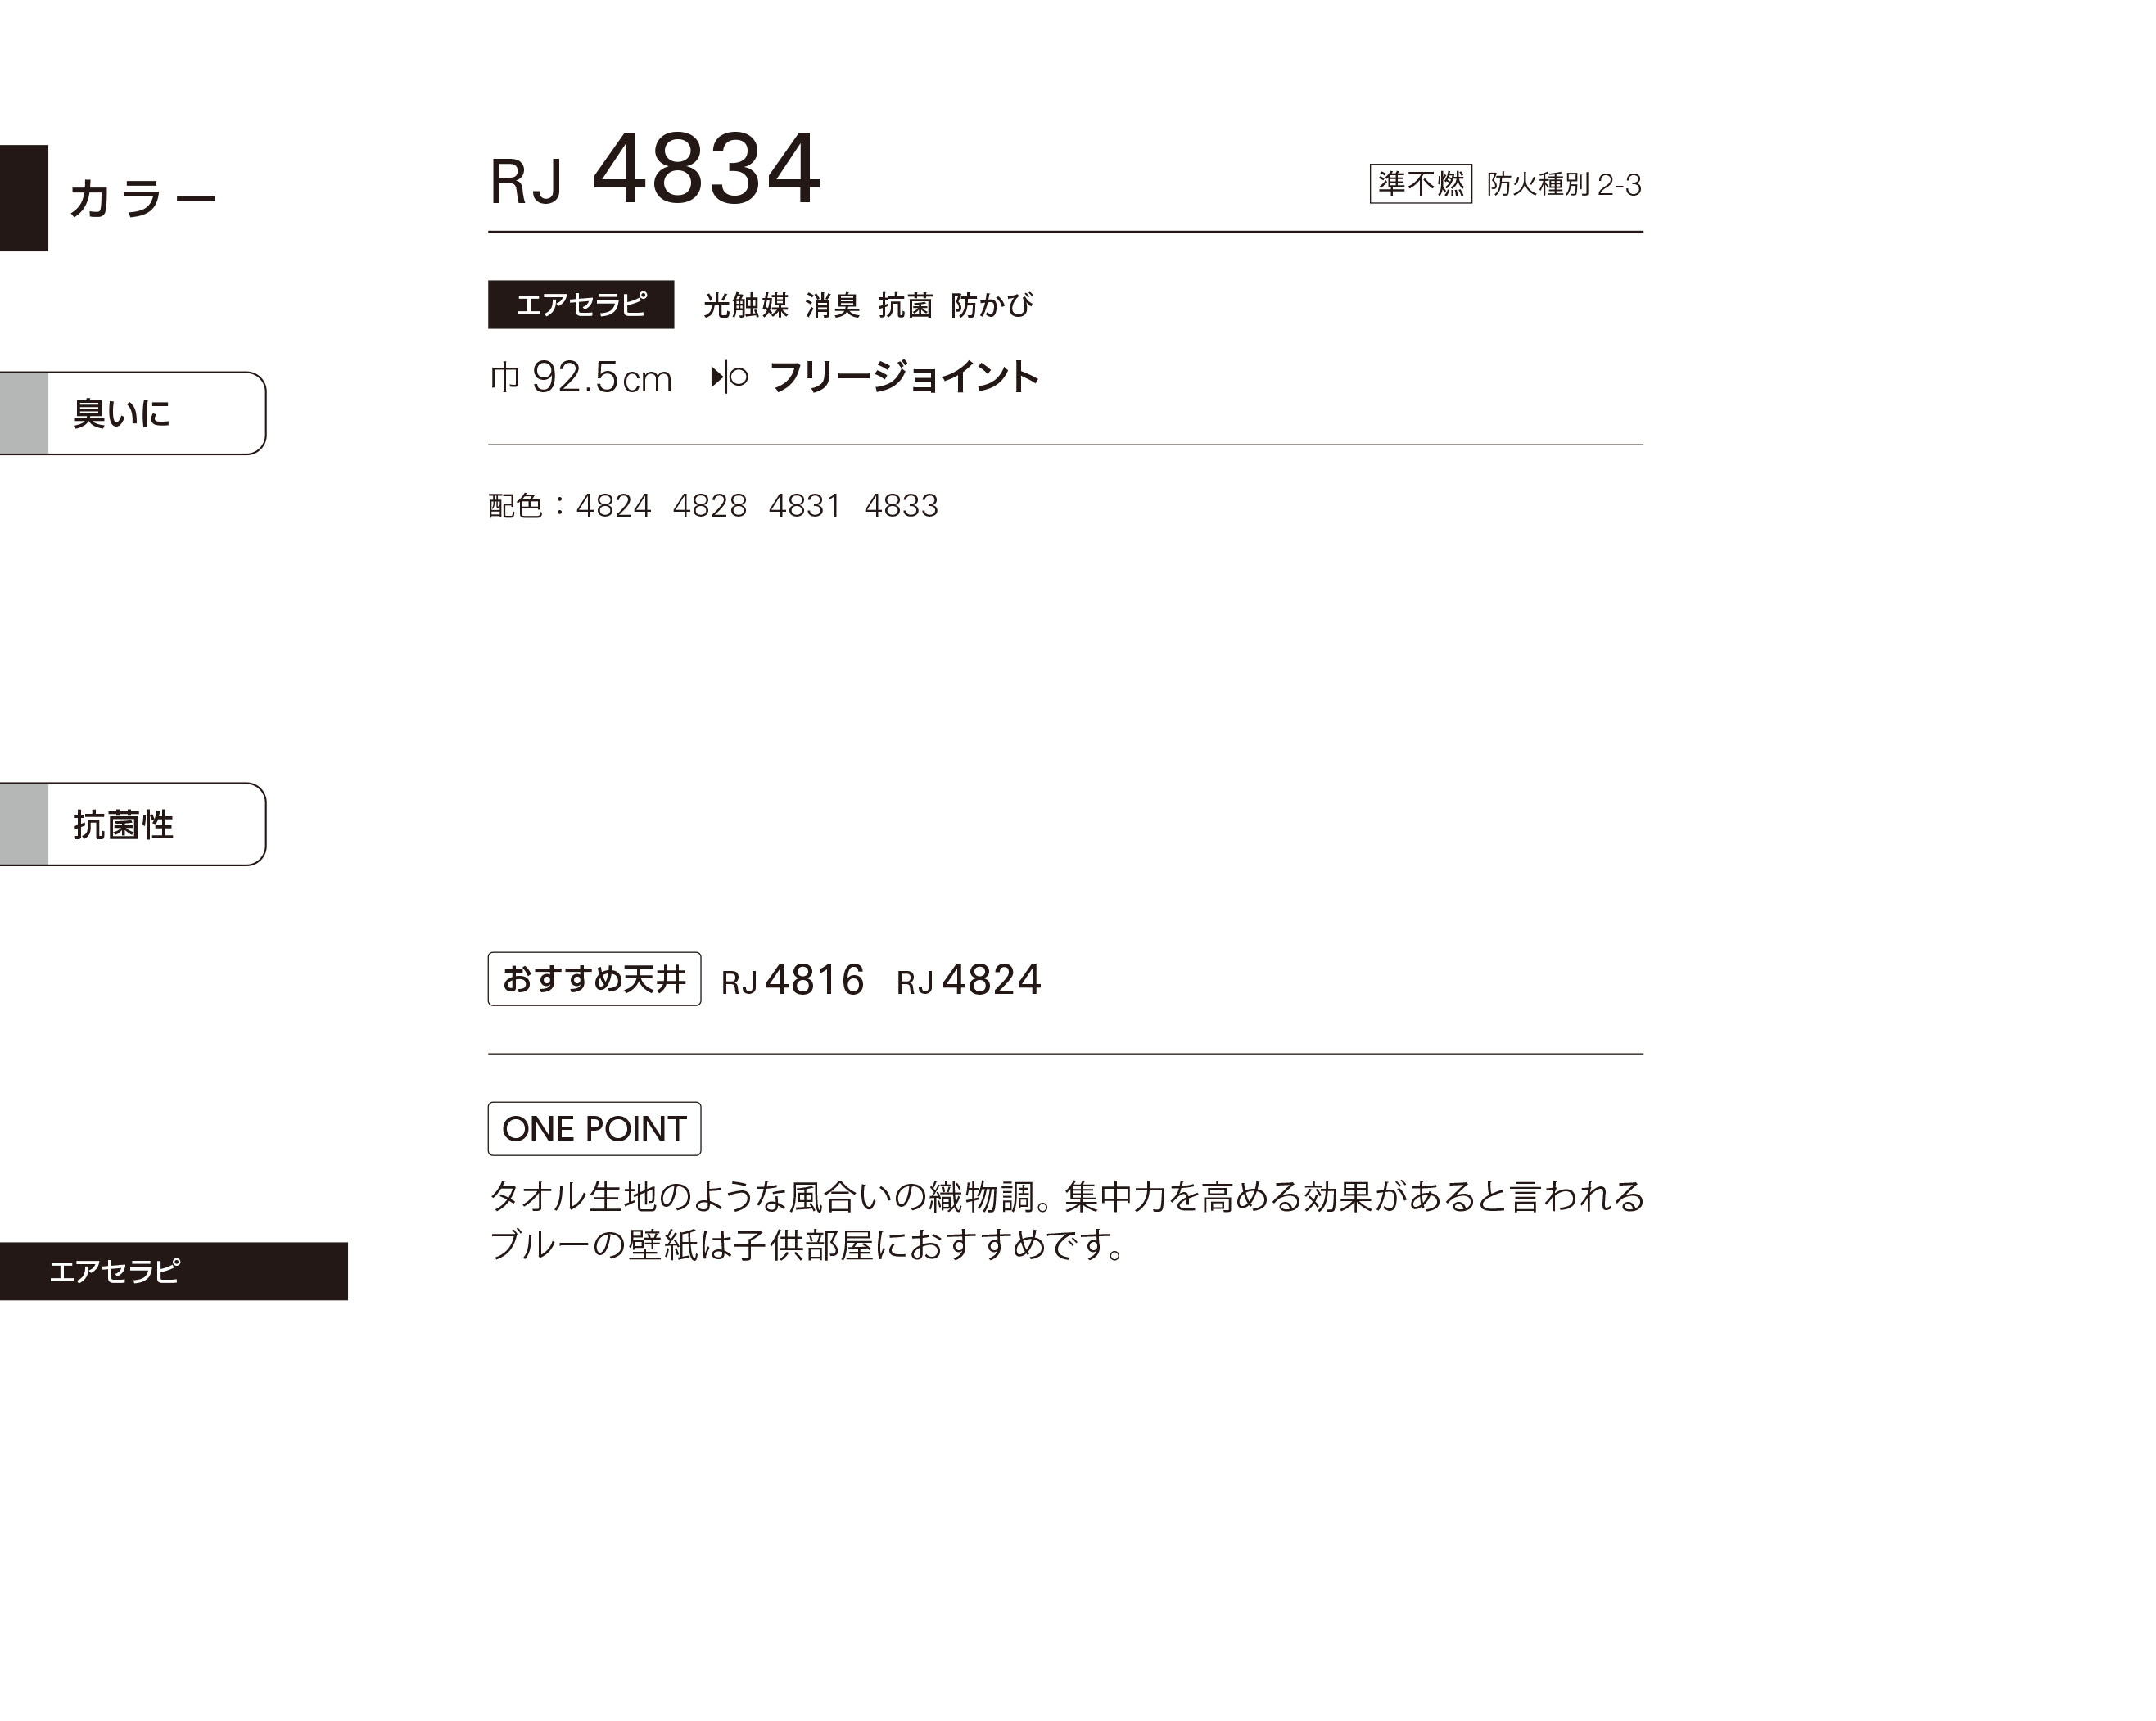The height and width of the screenshot is (1721, 2156).
Task: Open coordinating color number 4824
Action: 613,506
